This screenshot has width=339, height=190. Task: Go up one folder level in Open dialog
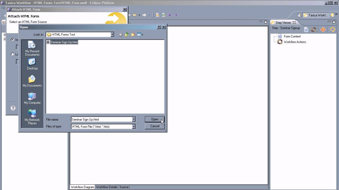(x=127, y=35)
